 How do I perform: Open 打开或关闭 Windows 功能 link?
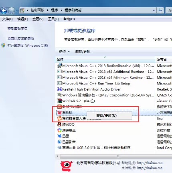tap(28, 45)
